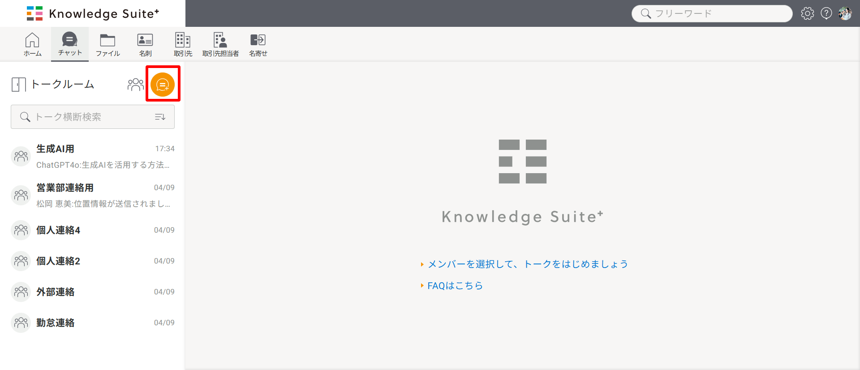The image size is (860, 370).
Task: Click the ChatGPT4o message preview text
Action: pos(103,165)
